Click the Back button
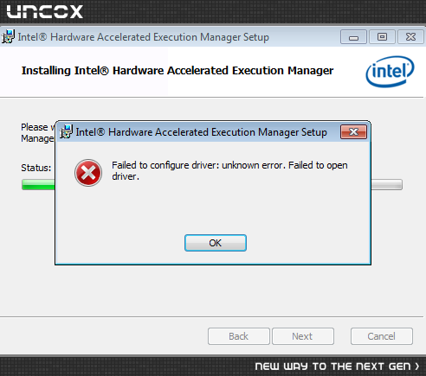 click(239, 336)
